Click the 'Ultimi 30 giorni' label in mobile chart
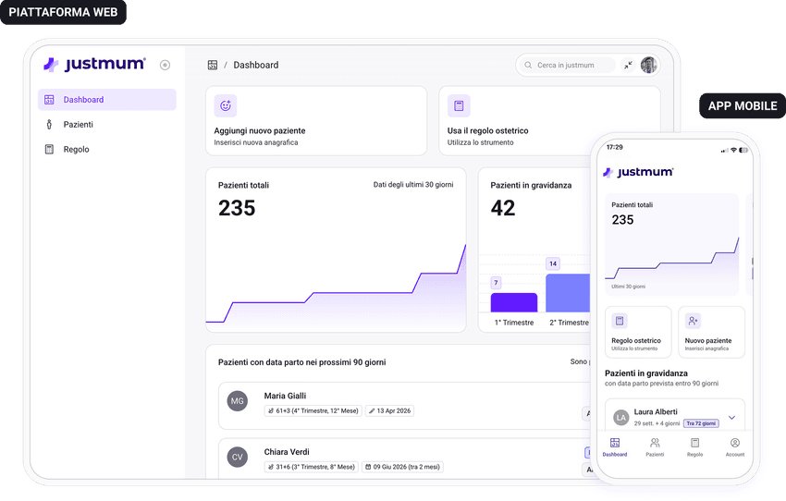Screen dimensions: 786x501 tap(628, 287)
